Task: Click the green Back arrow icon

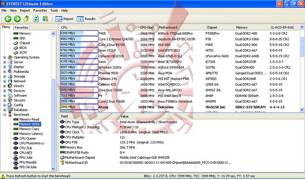Action: (x=8, y=19)
